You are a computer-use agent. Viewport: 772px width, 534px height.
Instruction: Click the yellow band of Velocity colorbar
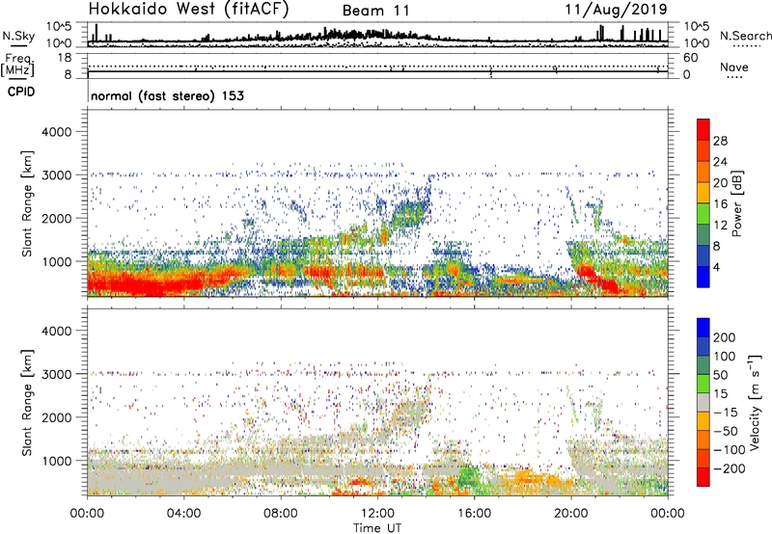click(703, 421)
